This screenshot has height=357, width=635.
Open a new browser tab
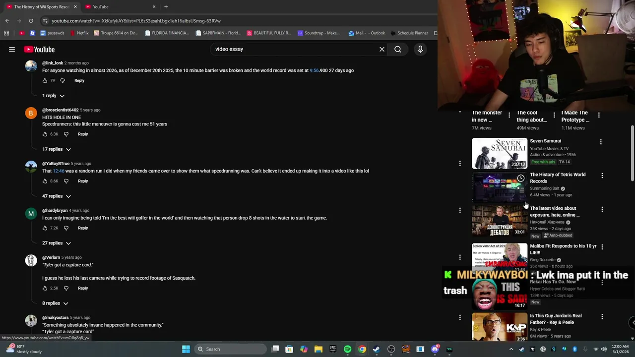166,7
